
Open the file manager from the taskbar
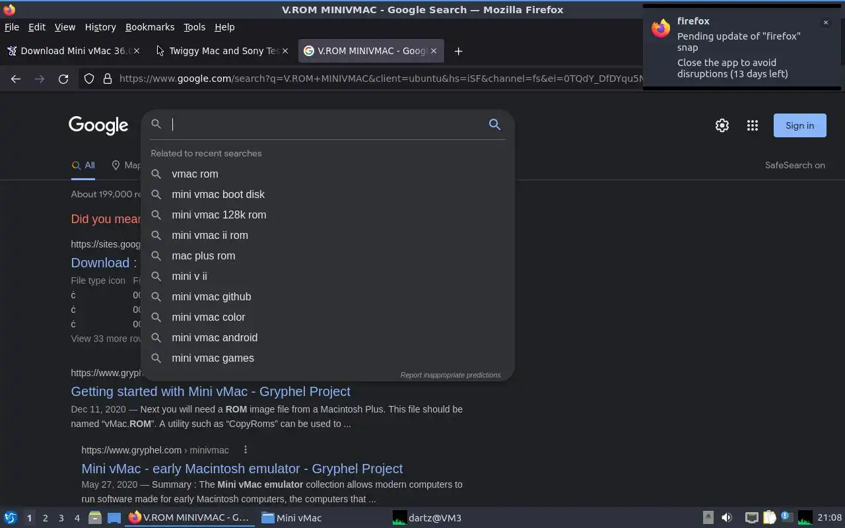[x=95, y=518]
